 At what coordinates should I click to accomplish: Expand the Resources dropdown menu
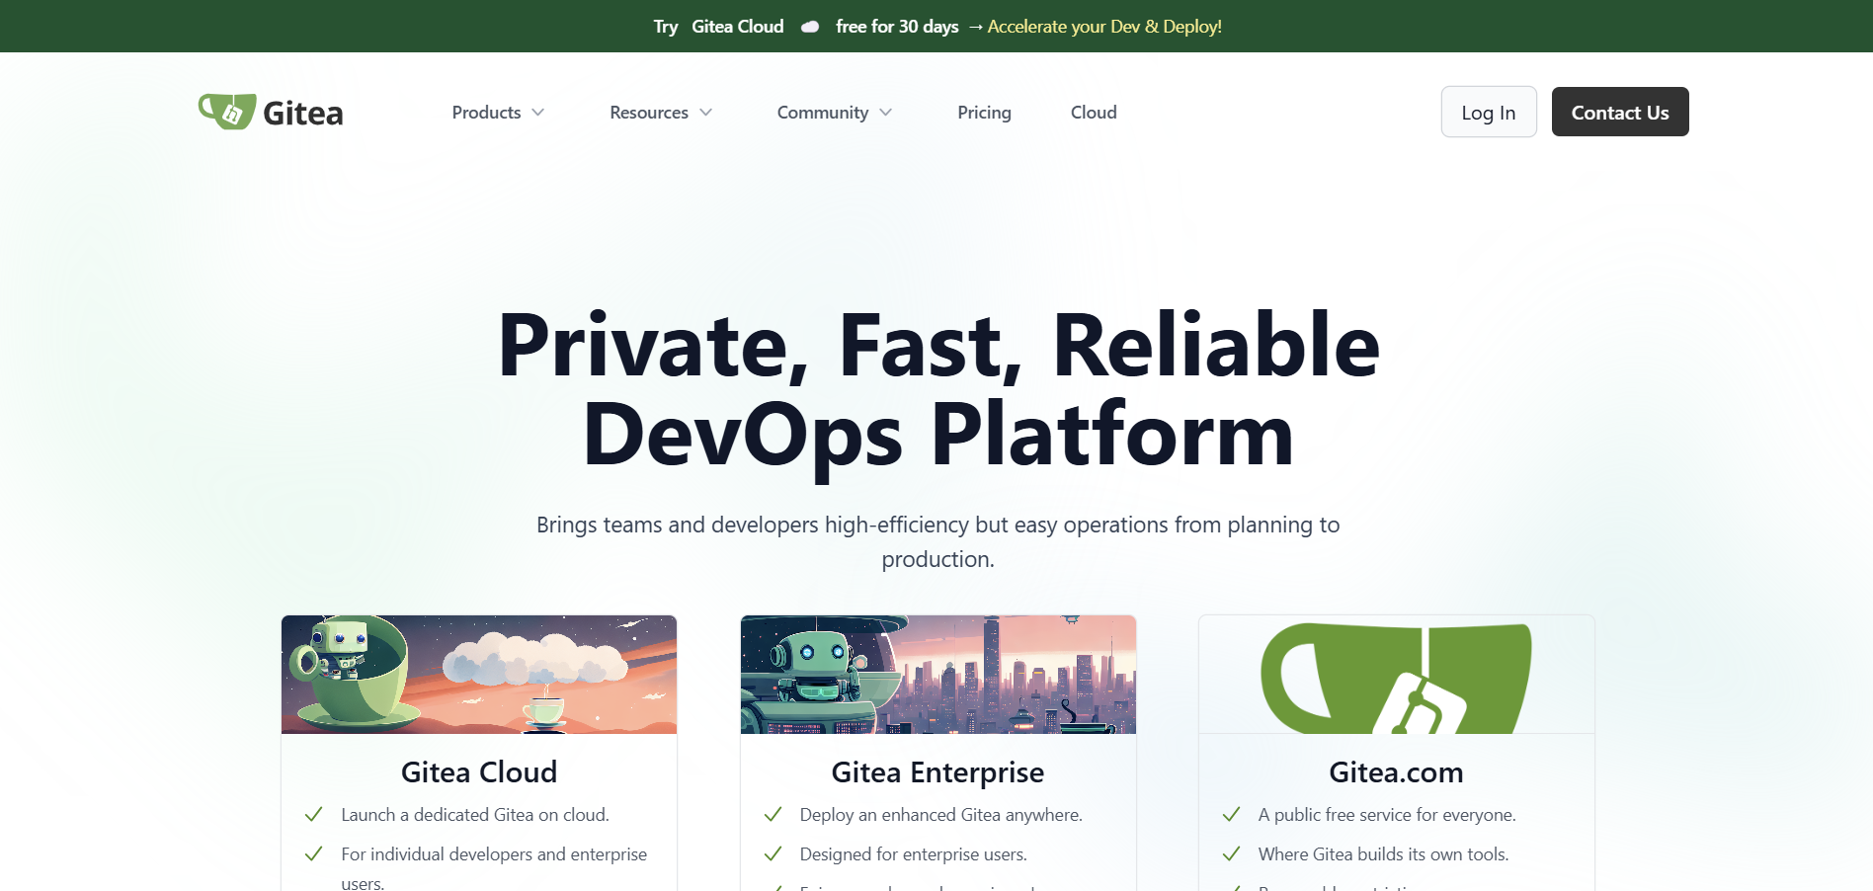click(x=660, y=113)
